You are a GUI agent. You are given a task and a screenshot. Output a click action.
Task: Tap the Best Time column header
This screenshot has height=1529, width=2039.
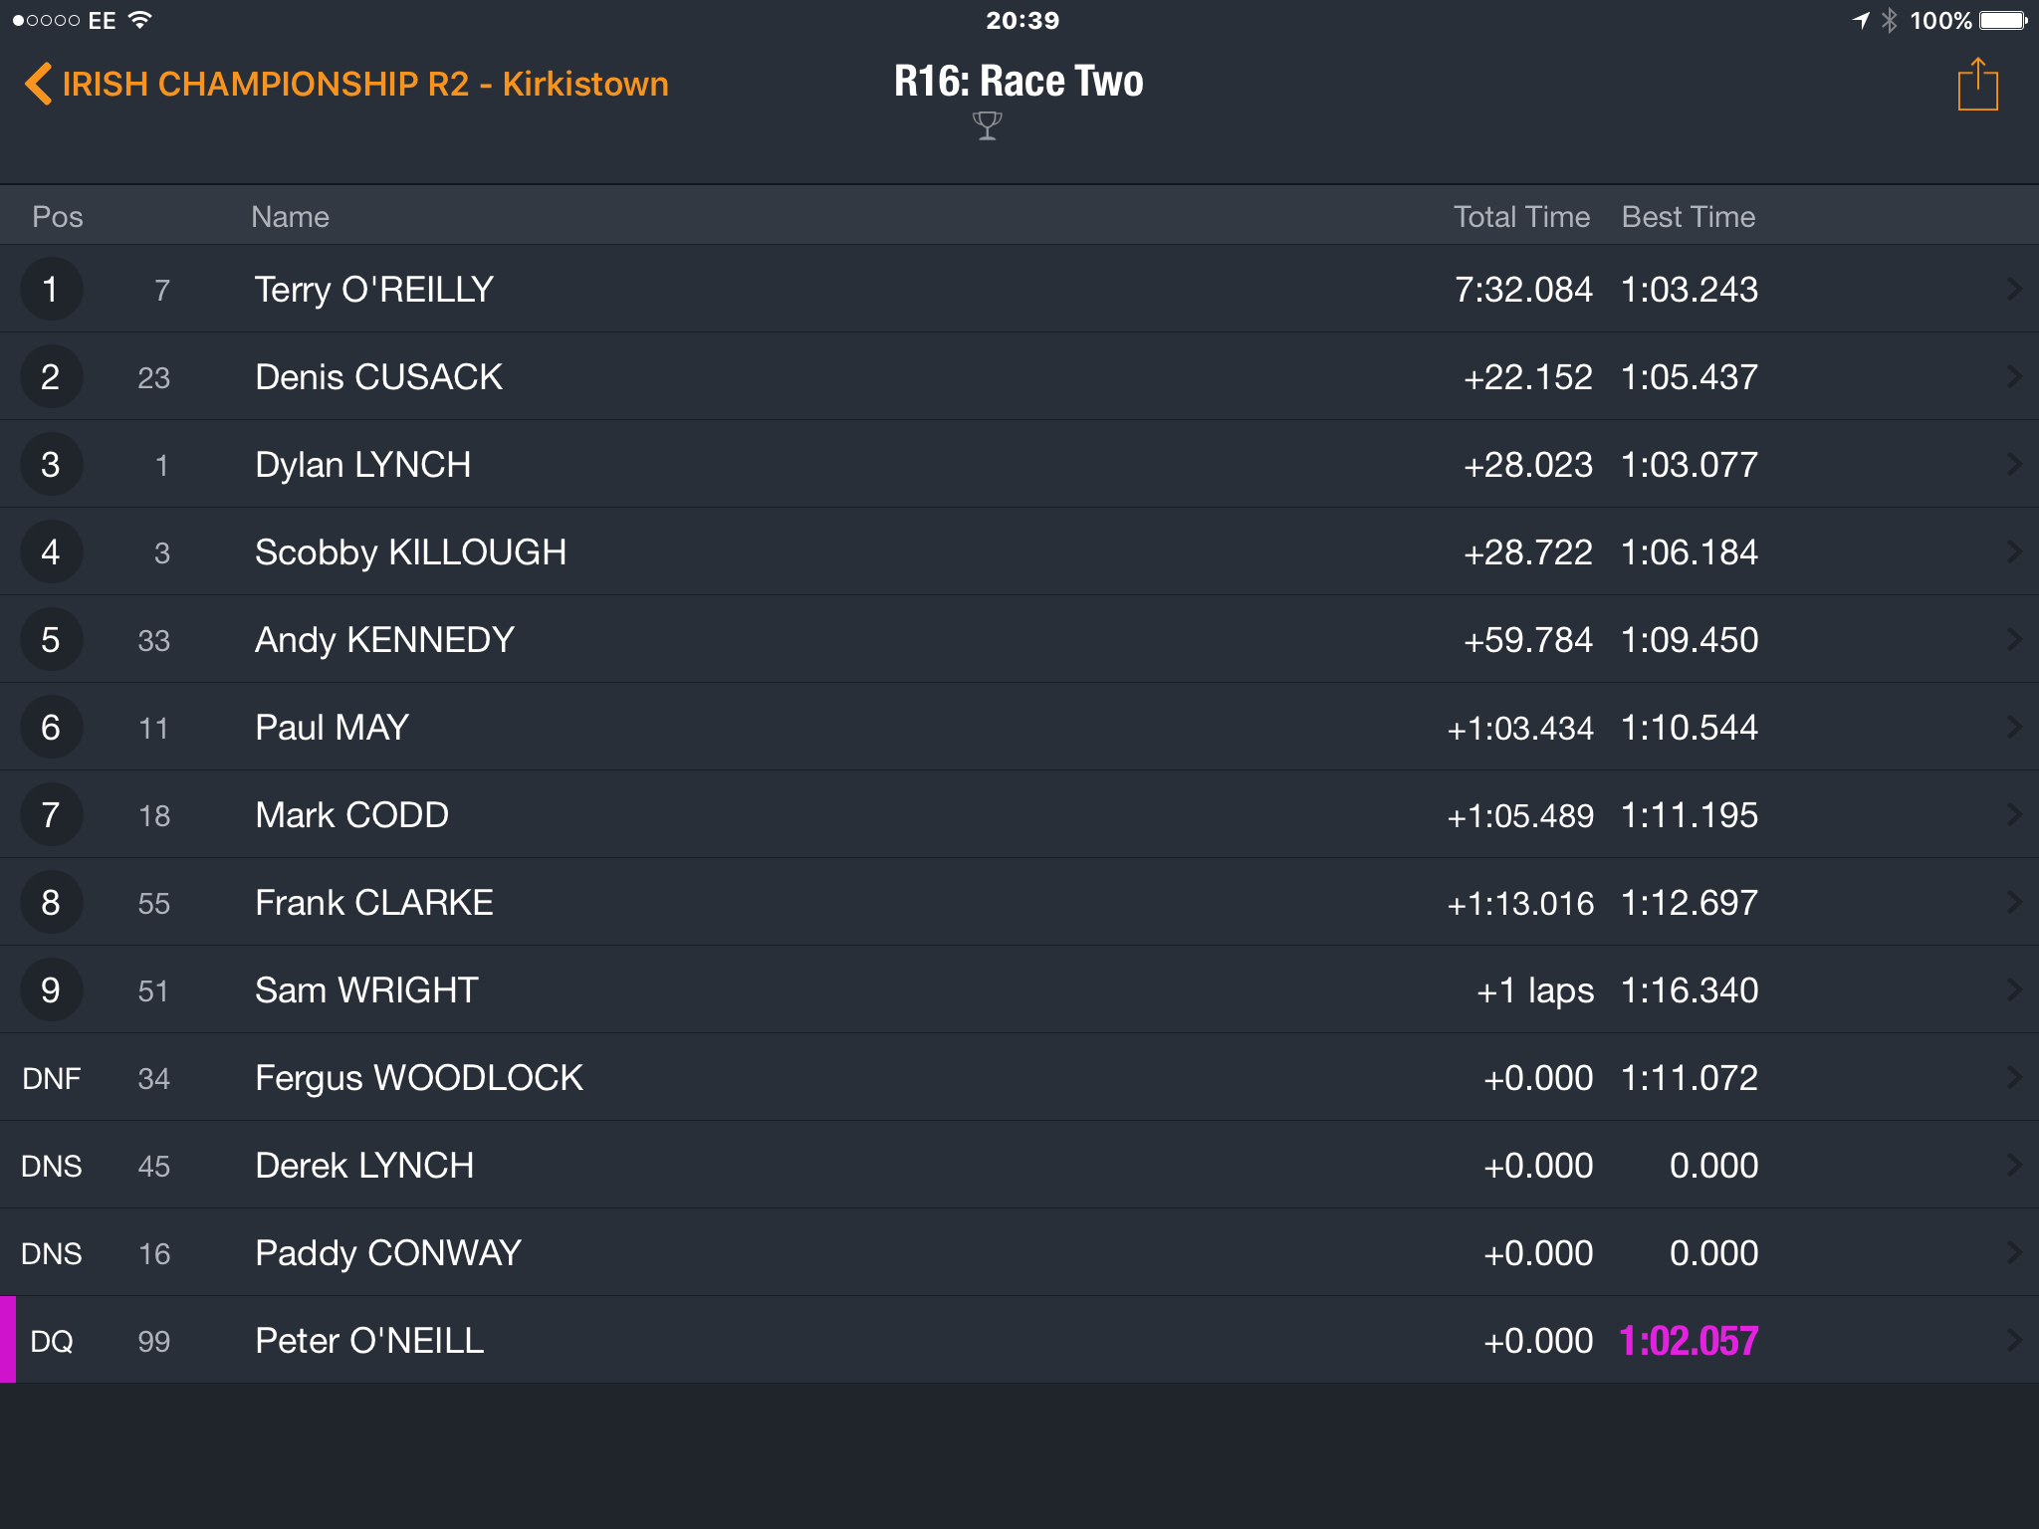point(1688,216)
